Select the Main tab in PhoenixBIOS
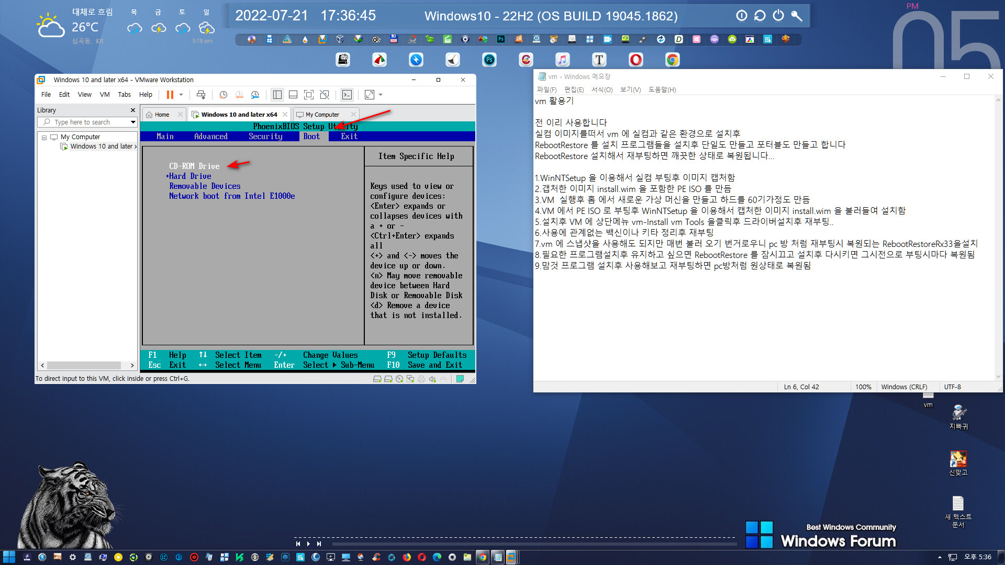This screenshot has width=1005, height=565. coord(165,137)
